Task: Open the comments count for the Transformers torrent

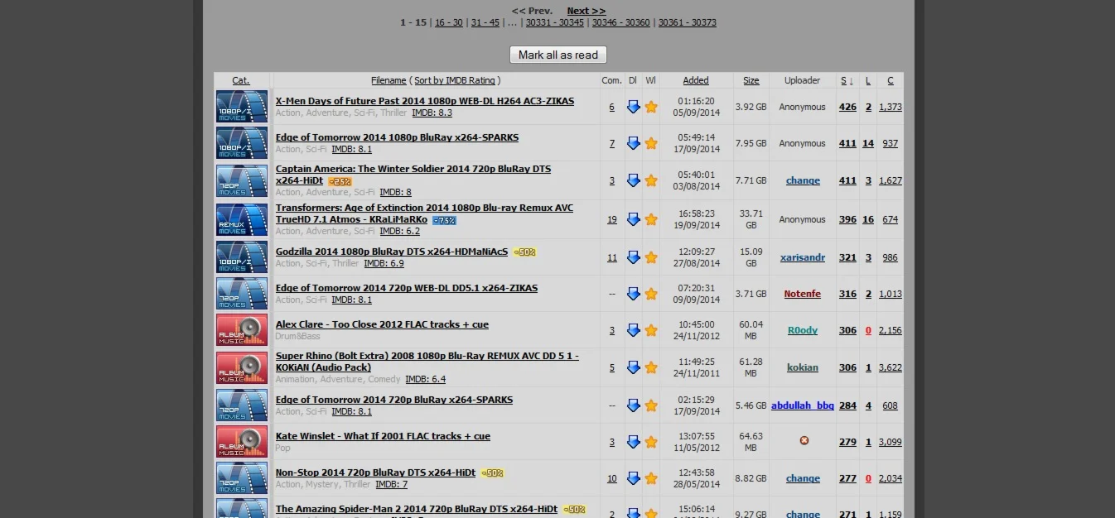Action: click(612, 219)
